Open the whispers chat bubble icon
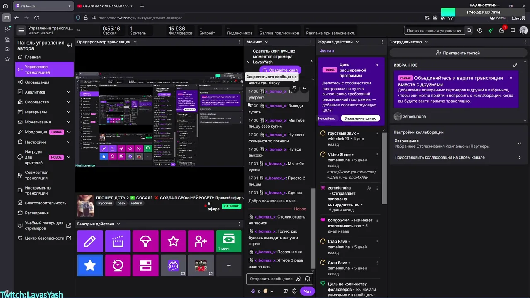This screenshot has height=298, width=530. tap(513, 31)
